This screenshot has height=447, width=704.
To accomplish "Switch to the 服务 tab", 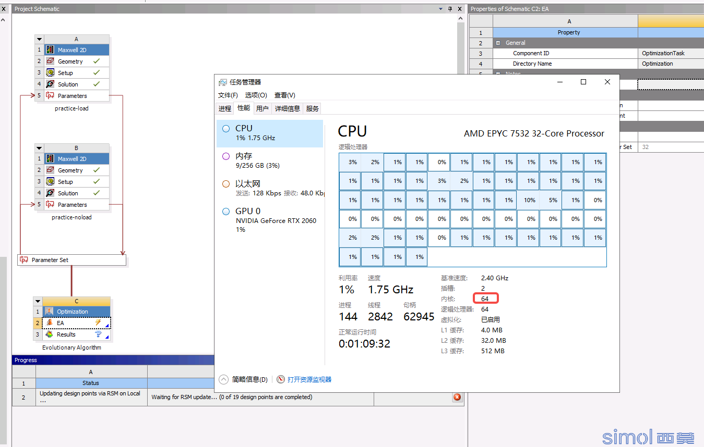I will [313, 108].
